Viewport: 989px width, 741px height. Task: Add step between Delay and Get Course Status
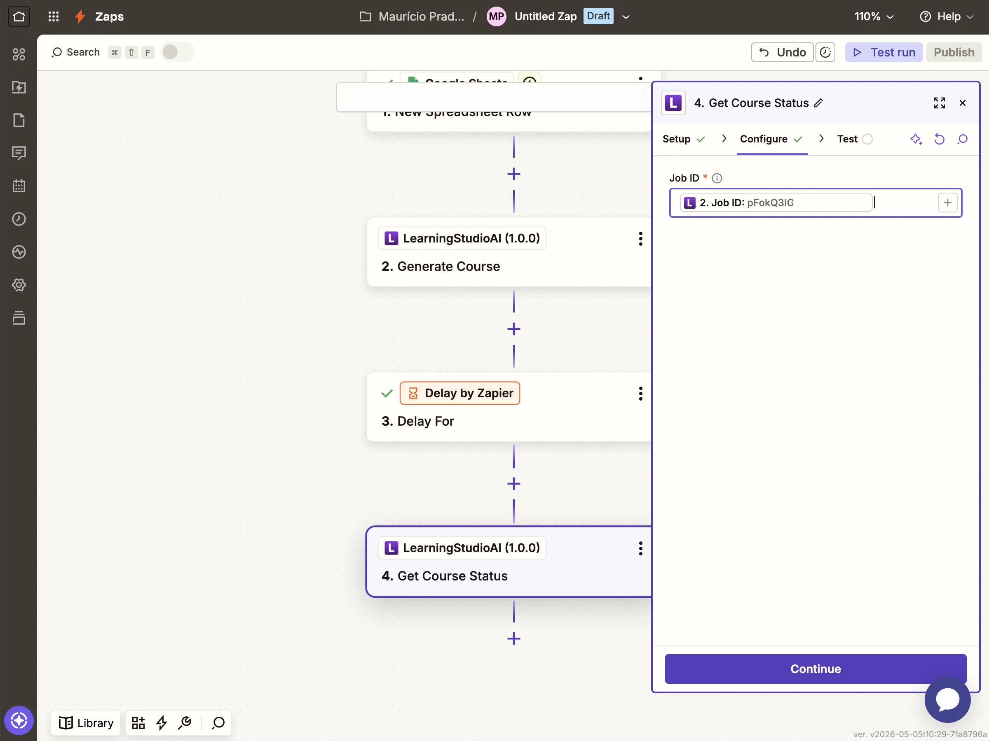tap(514, 484)
